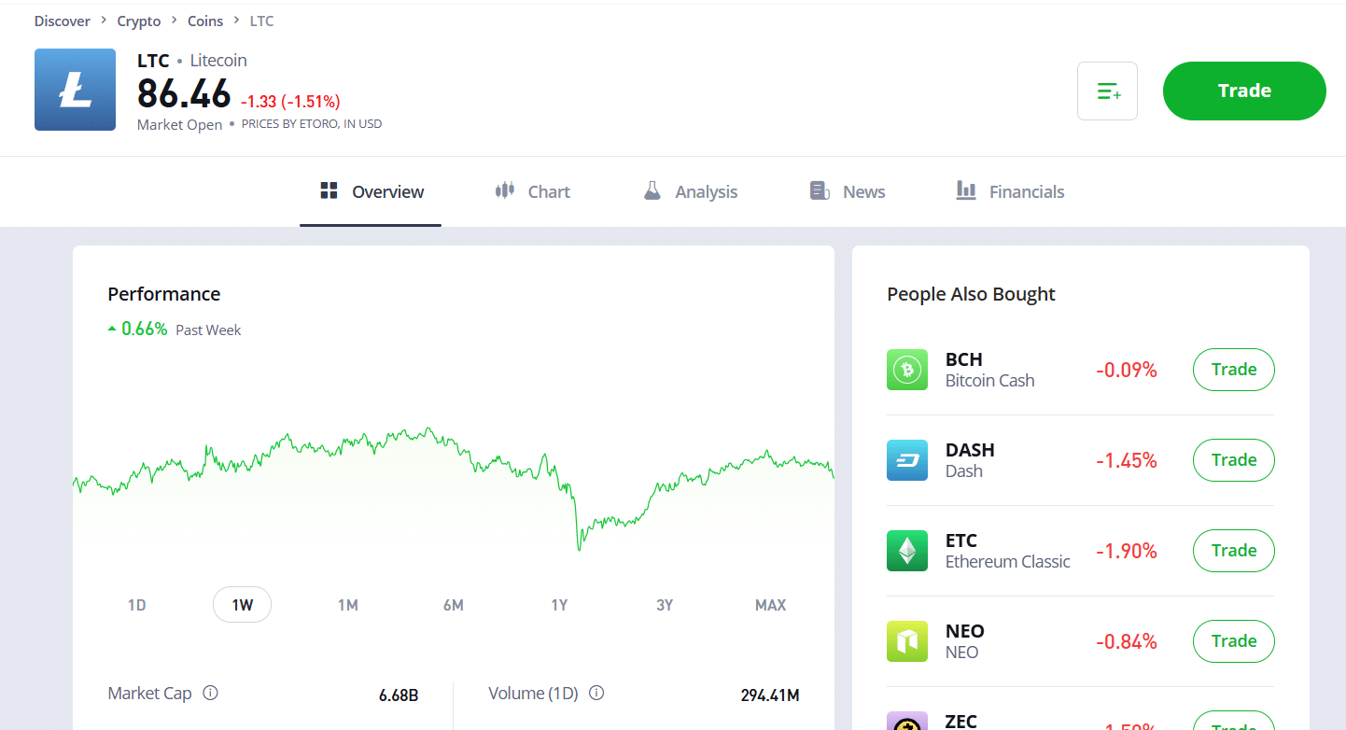
Task: Click the Ethereum Classic name text
Action: [x=1008, y=562]
